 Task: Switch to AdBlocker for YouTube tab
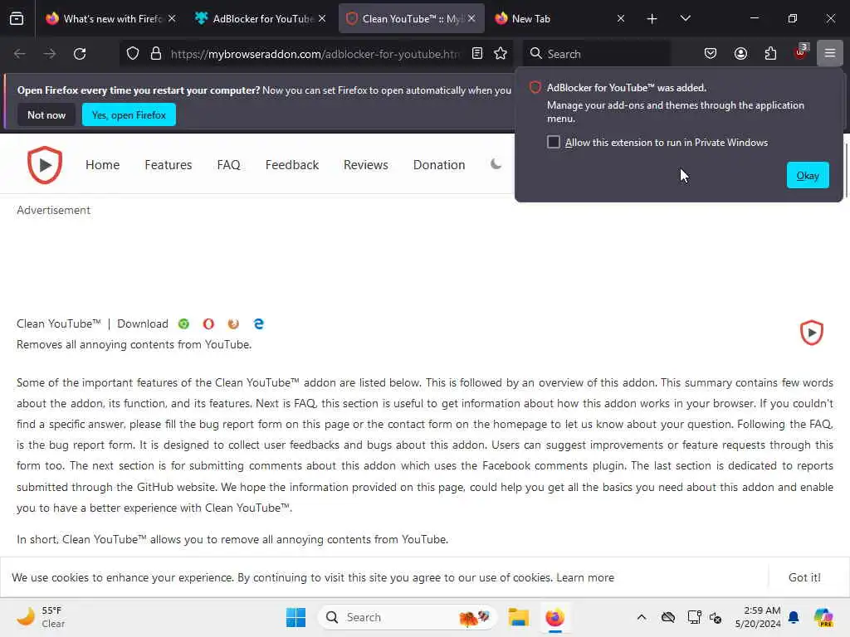coord(261,18)
